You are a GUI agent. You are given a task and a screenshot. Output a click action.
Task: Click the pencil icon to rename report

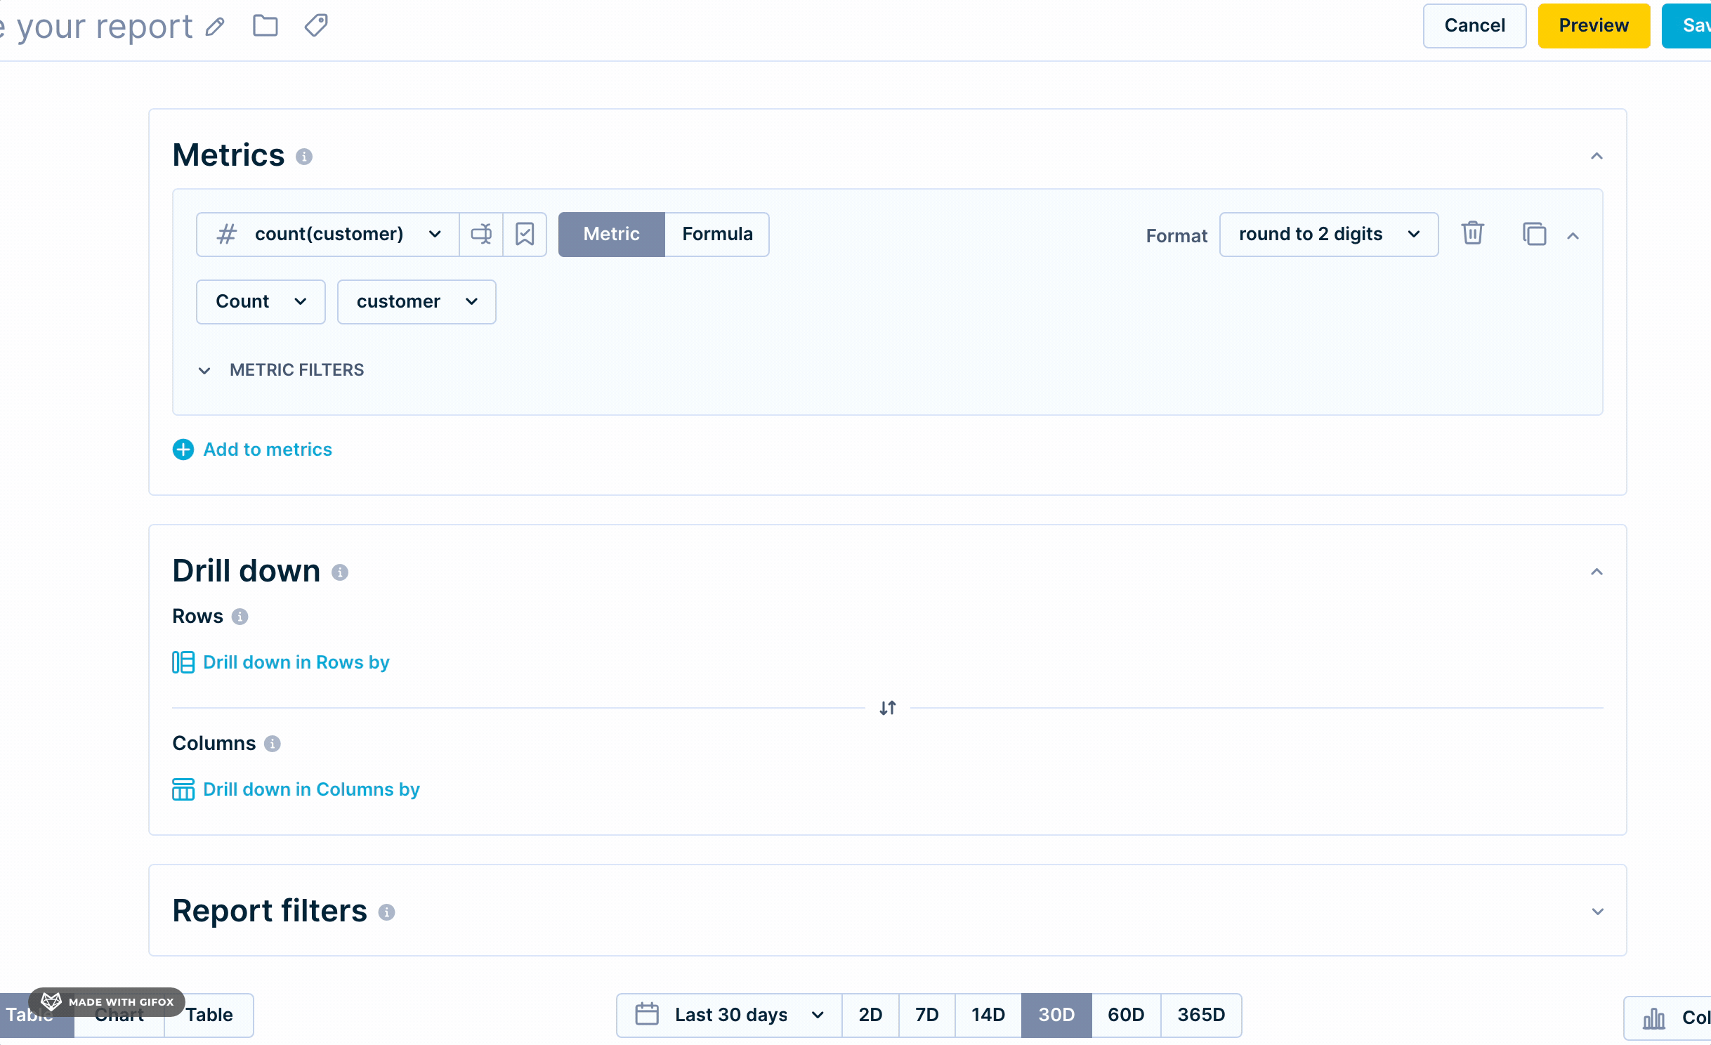point(215,27)
